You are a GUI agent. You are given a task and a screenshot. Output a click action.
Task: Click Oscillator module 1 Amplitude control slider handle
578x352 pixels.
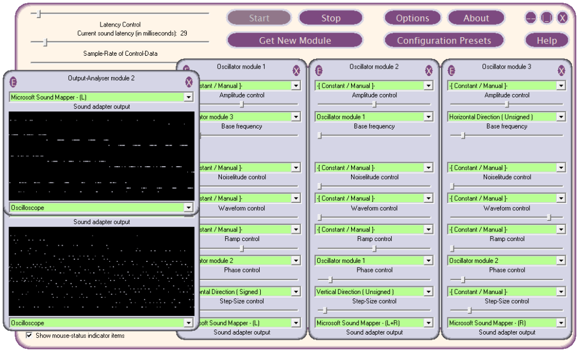tap(242, 104)
